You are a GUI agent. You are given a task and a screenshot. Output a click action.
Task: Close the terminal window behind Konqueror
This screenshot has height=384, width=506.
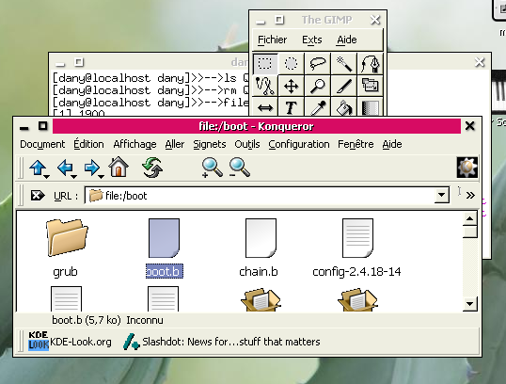tap(480, 62)
